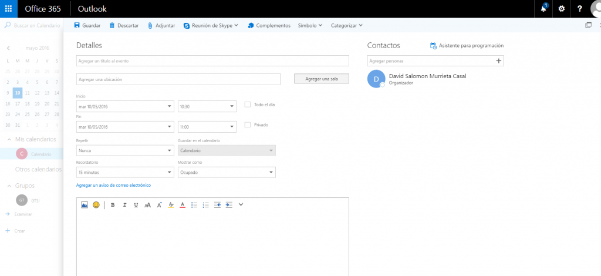Open the "Mostrar como" Ocupado dropdown
Viewport: 601px width, 276px height.
227,173
